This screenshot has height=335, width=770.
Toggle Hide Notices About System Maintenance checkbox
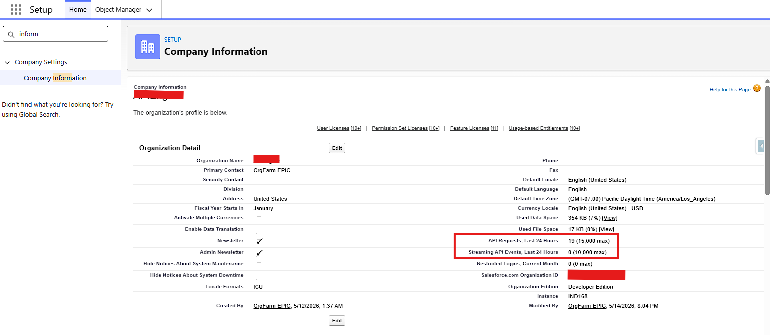tap(258, 265)
